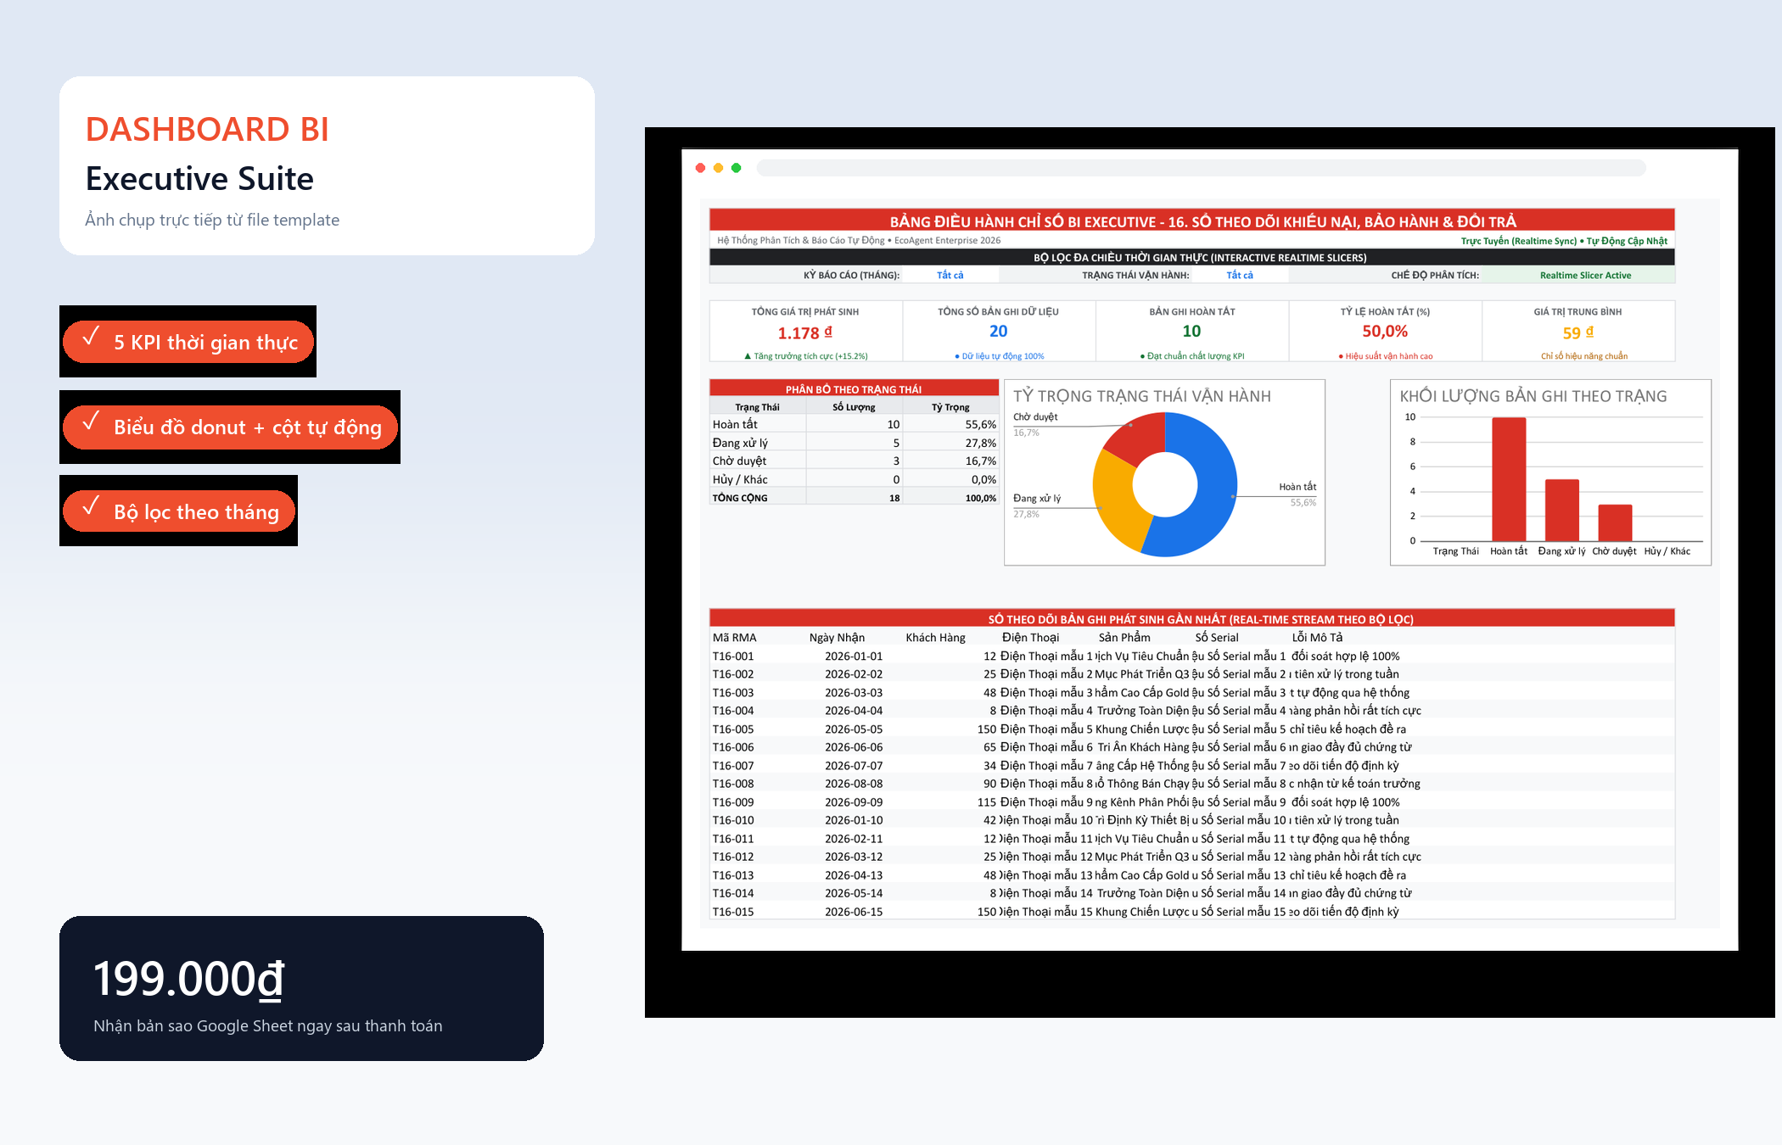The height and width of the screenshot is (1145, 1782).
Task: Click the green maximize dot in the mock browser
Action: point(736,168)
